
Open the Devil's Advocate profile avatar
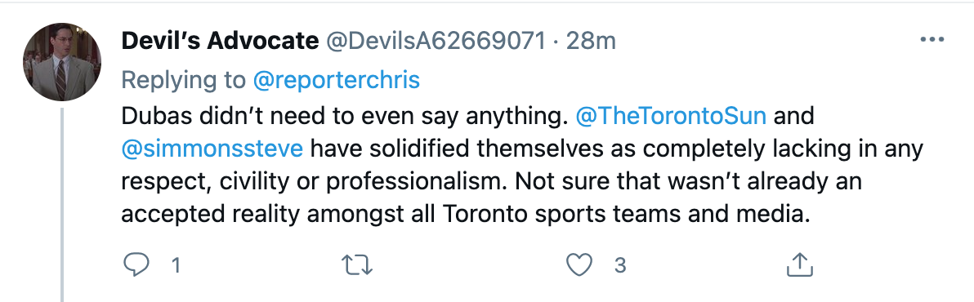(62, 62)
